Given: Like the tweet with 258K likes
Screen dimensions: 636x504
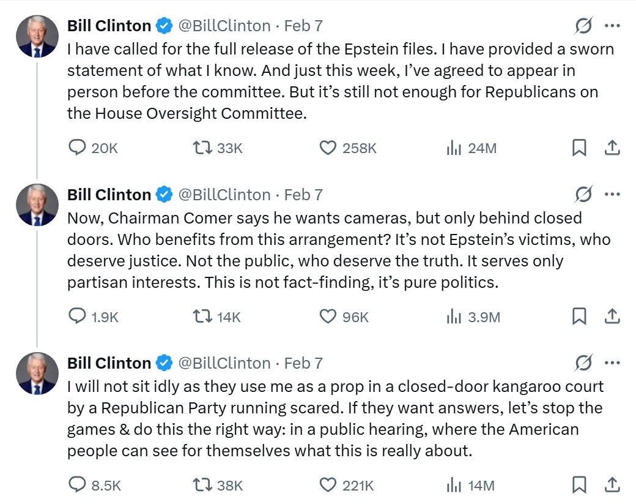Looking at the screenshot, I should (328, 148).
